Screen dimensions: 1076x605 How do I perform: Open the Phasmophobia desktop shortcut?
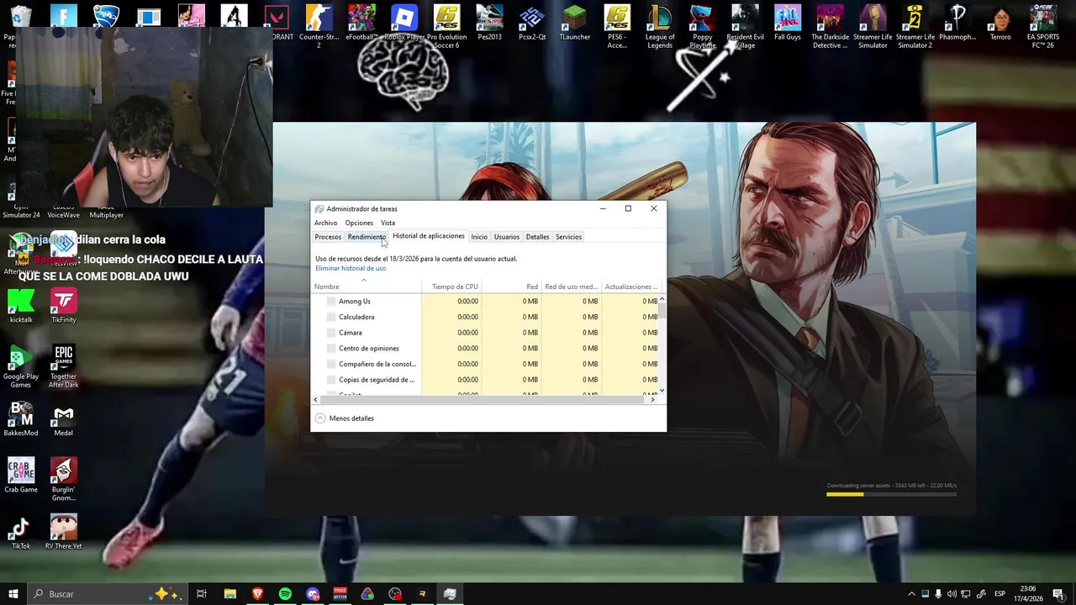point(957,23)
